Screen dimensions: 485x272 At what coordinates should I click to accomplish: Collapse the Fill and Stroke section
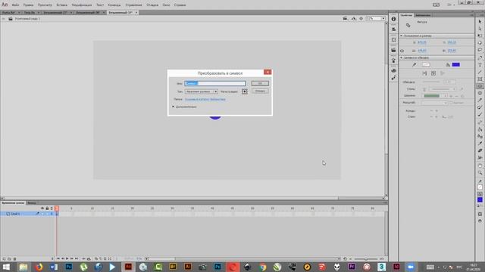[x=402, y=58]
